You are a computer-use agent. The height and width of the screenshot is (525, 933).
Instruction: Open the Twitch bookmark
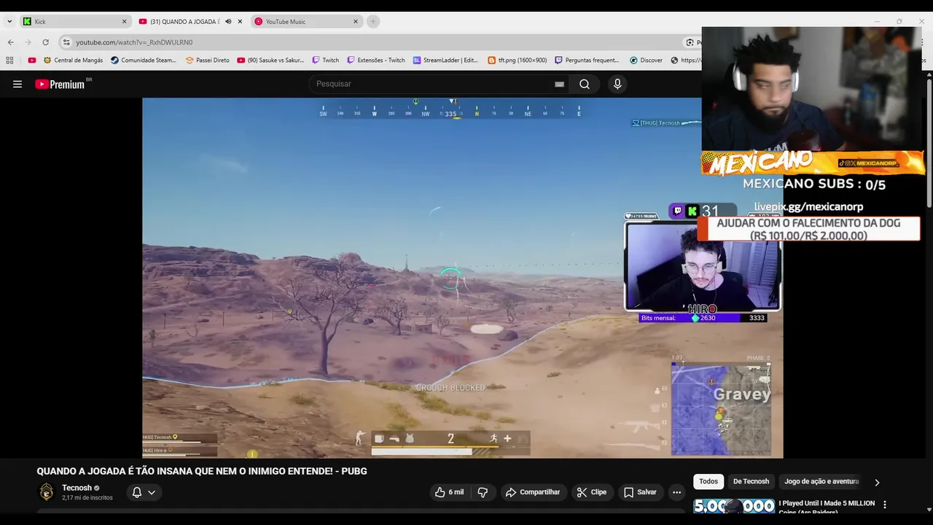coord(325,61)
